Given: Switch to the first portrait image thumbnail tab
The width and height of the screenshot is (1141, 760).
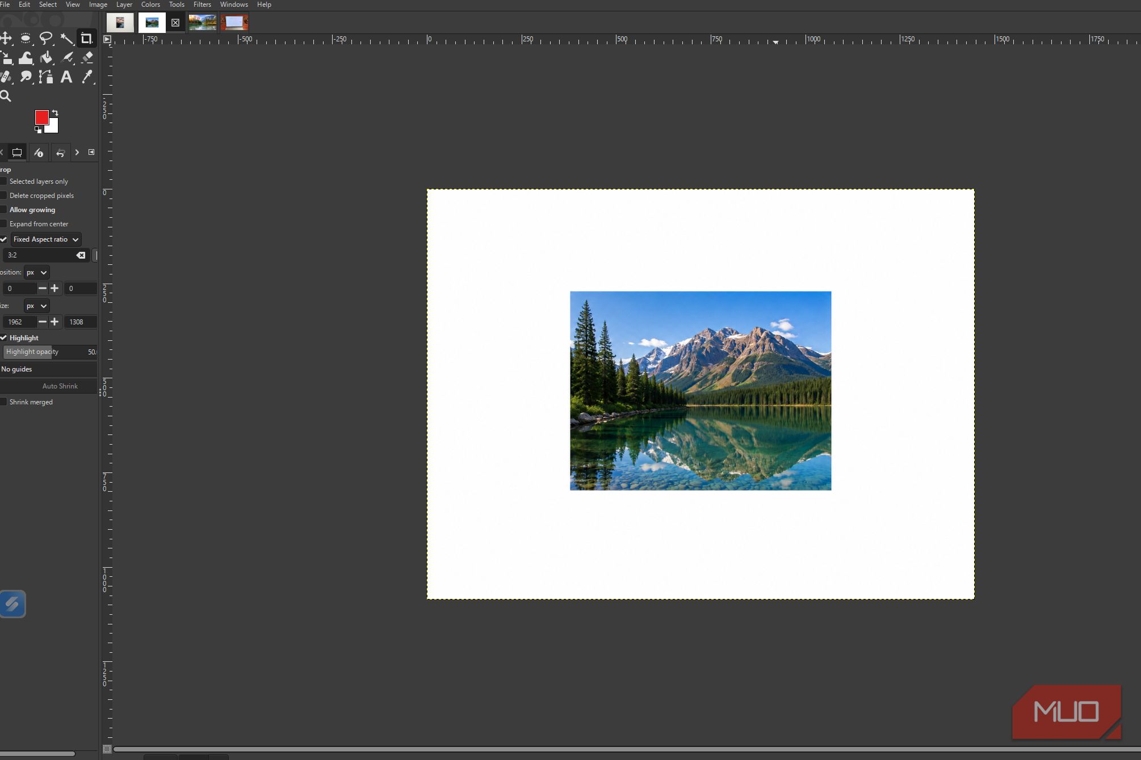Looking at the screenshot, I should 120,23.
